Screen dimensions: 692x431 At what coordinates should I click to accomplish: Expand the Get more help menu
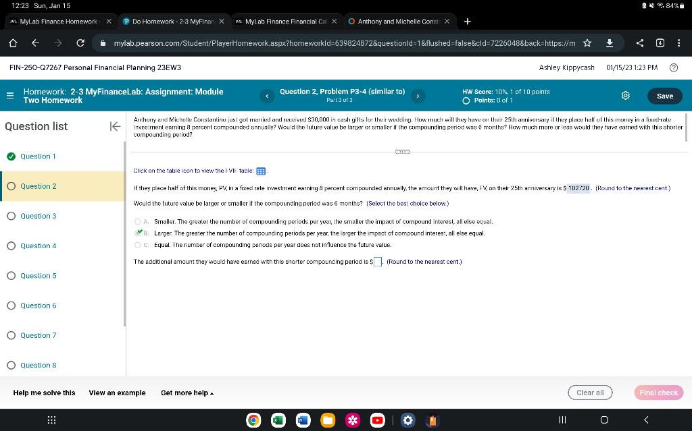pos(187,393)
